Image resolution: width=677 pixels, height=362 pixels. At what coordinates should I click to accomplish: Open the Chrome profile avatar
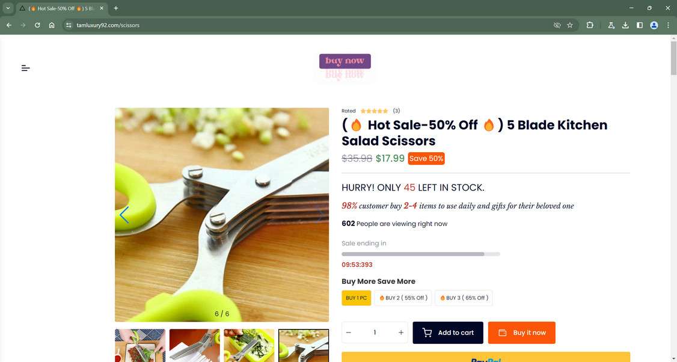(654, 25)
